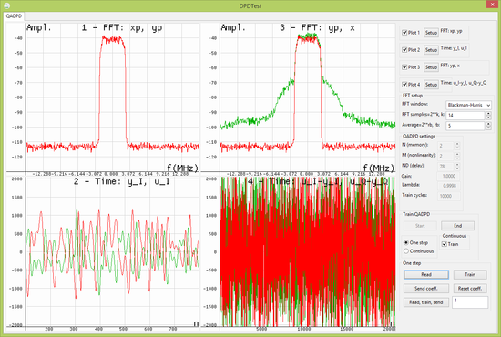
Task: Uncheck the Plot 3 checkbox
Action: (x=404, y=67)
